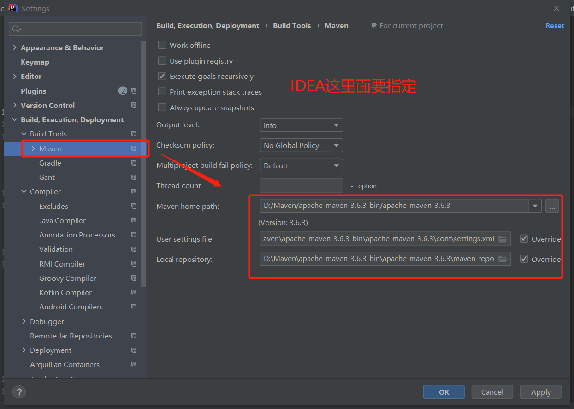574x409 pixels.
Task: Expand Appearance & Behavior section
Action: [15, 47]
